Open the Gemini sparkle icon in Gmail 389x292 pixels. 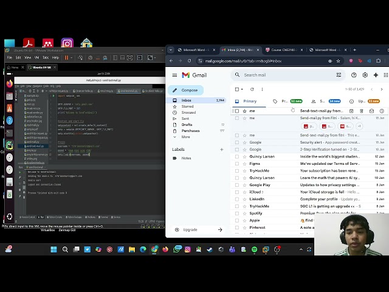tap(376, 75)
